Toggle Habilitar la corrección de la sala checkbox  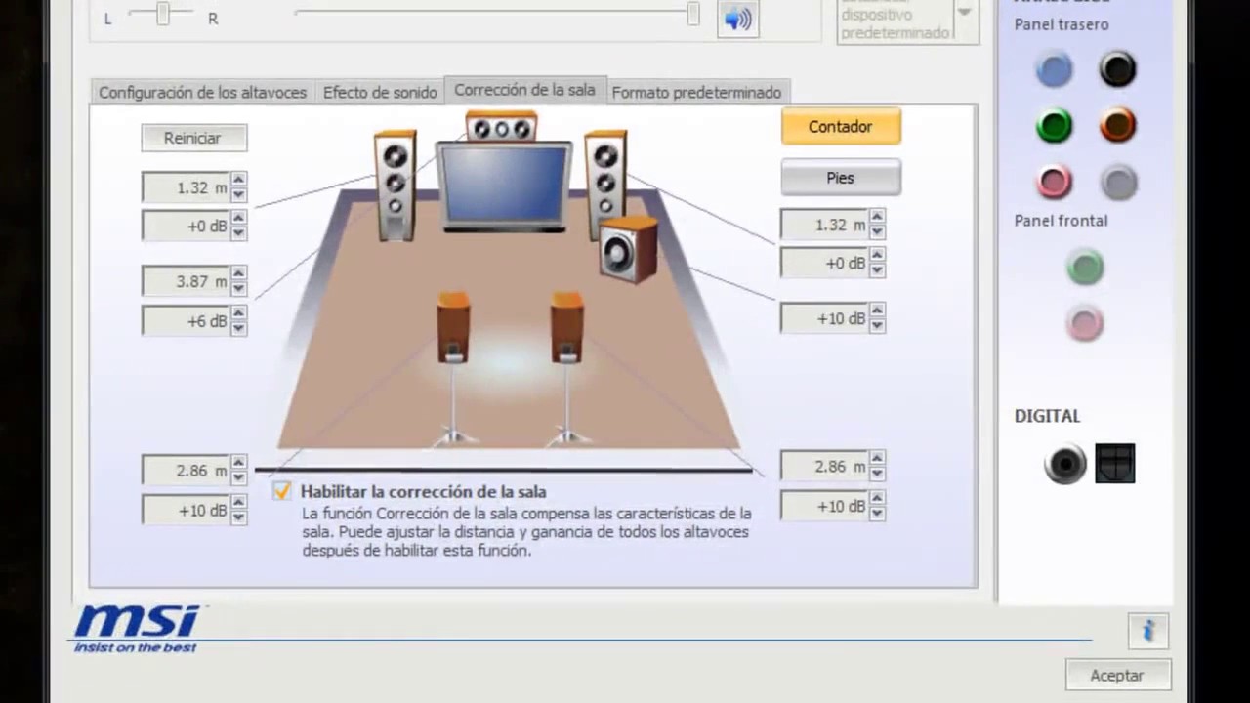coord(282,491)
